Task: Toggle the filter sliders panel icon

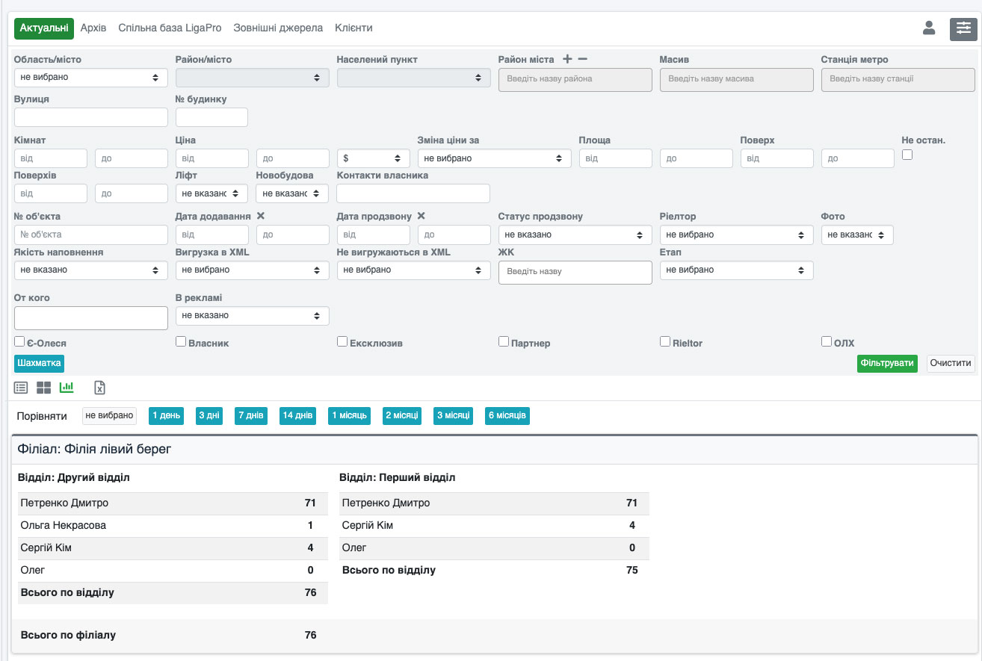Action: coord(962,28)
